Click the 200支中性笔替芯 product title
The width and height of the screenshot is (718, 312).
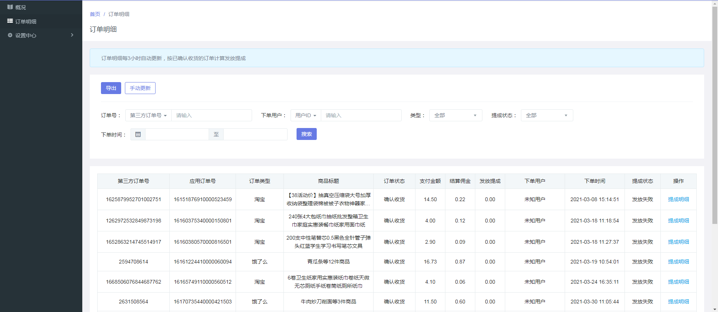click(328, 242)
